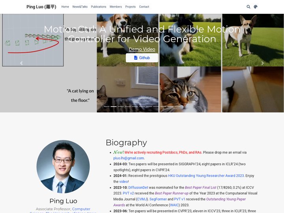Select the highlighted second carousel indicator

coord(114,106)
